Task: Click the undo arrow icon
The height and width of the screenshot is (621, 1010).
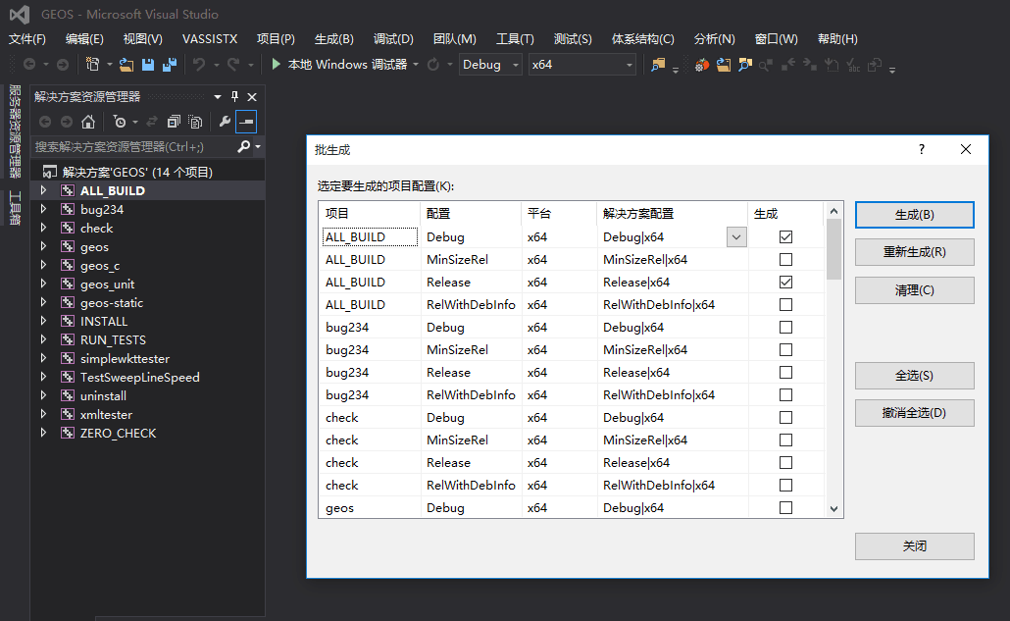Action: point(200,65)
